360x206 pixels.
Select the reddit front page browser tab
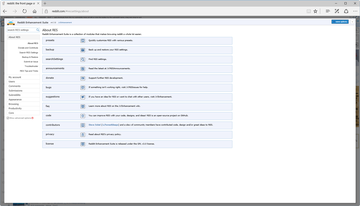19,4
